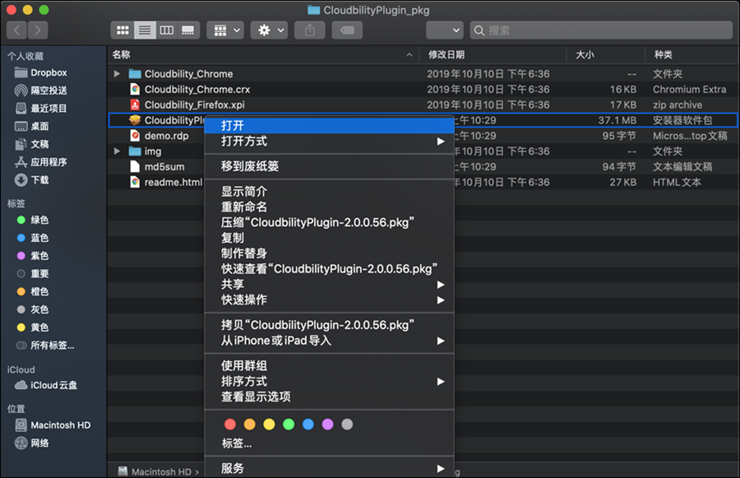Apply the green tag color dot
The height and width of the screenshot is (478, 740).
click(289, 425)
